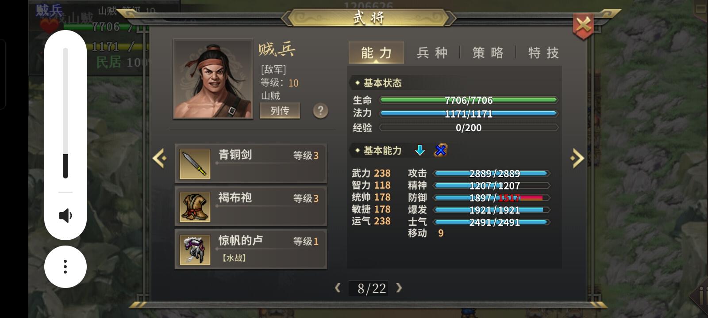Switch to the 兵种 tab
The image size is (708, 318).
click(x=432, y=53)
